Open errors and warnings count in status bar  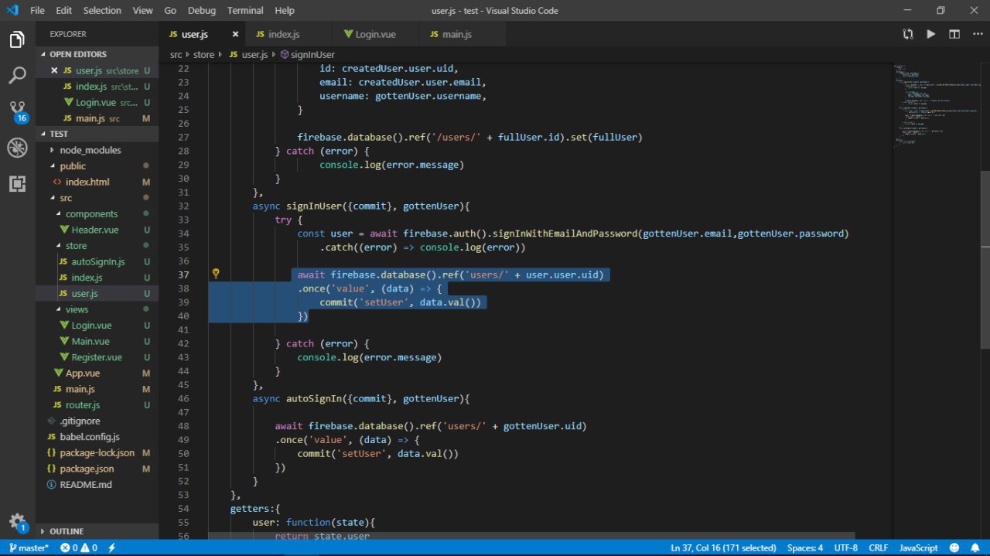[79, 547]
